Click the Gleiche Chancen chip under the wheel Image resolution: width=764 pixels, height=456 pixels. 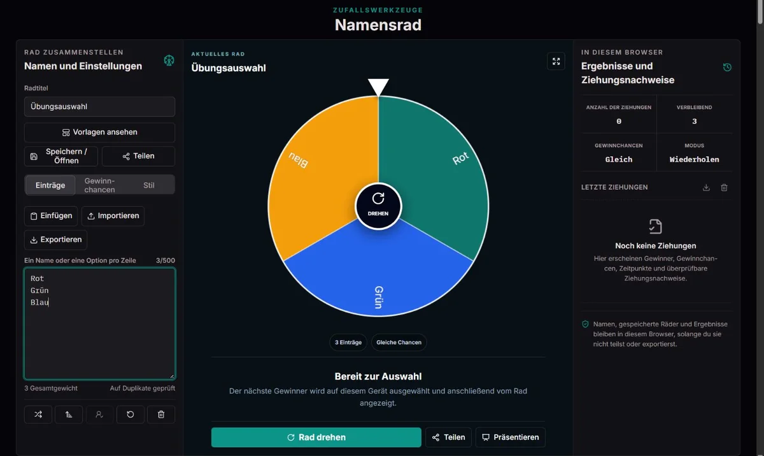[399, 343]
